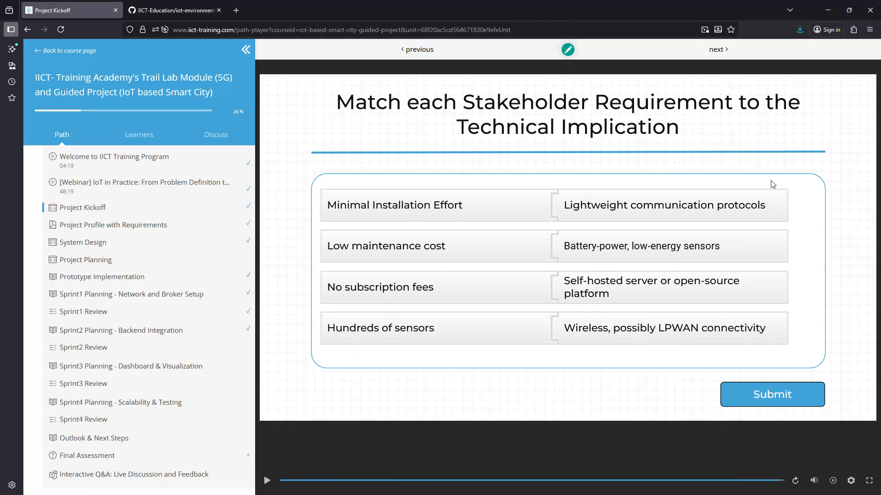This screenshot has width=881, height=495.
Task: Open the video quality settings gear
Action: pos(852,480)
